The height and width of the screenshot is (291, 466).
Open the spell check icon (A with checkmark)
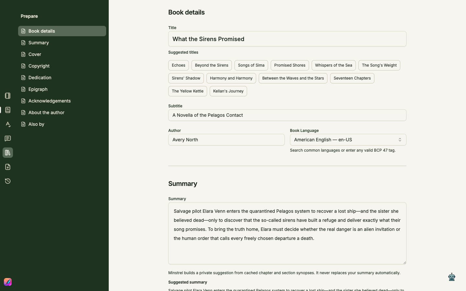click(8, 124)
